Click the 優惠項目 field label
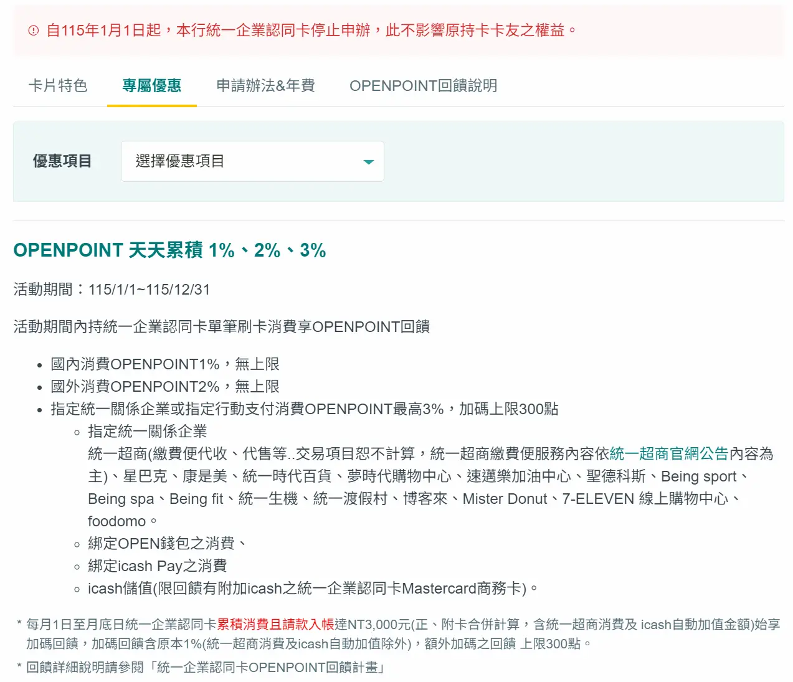The width and height of the screenshot is (793, 682). 62,161
